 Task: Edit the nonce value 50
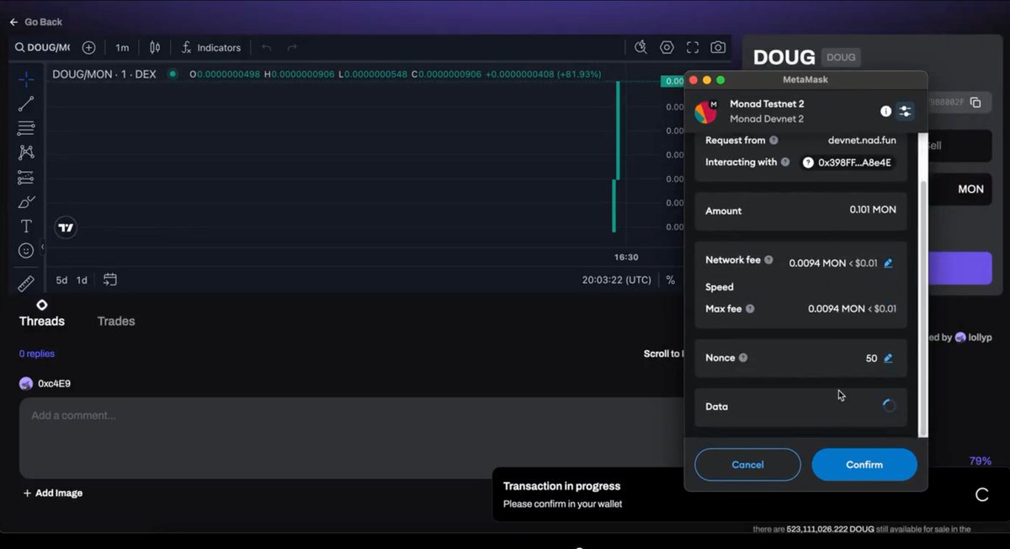point(888,358)
